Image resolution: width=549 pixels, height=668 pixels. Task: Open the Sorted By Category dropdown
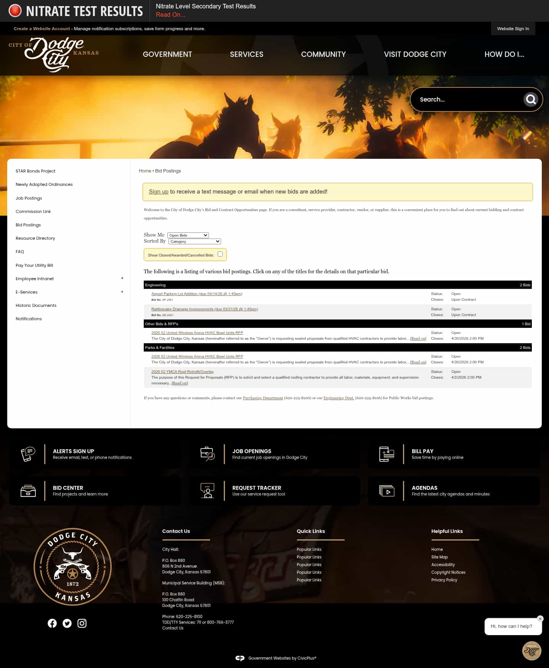point(195,242)
